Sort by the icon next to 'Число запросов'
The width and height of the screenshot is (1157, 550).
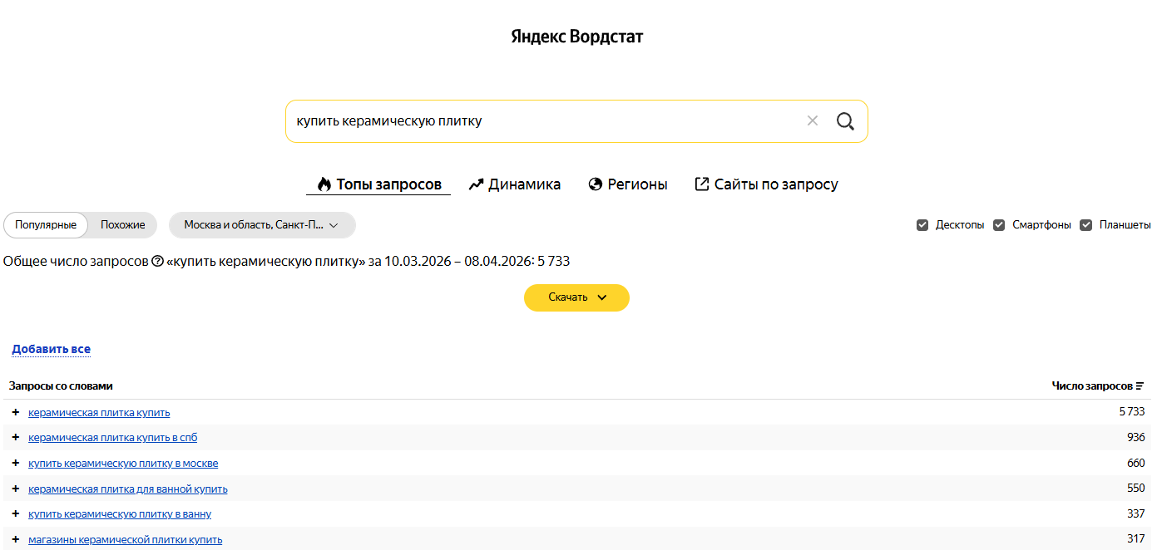(x=1140, y=386)
